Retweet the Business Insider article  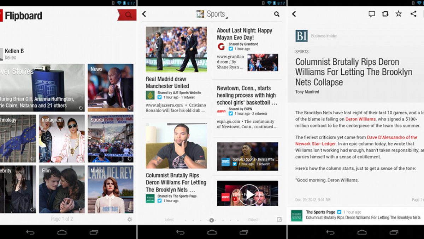(385, 14)
